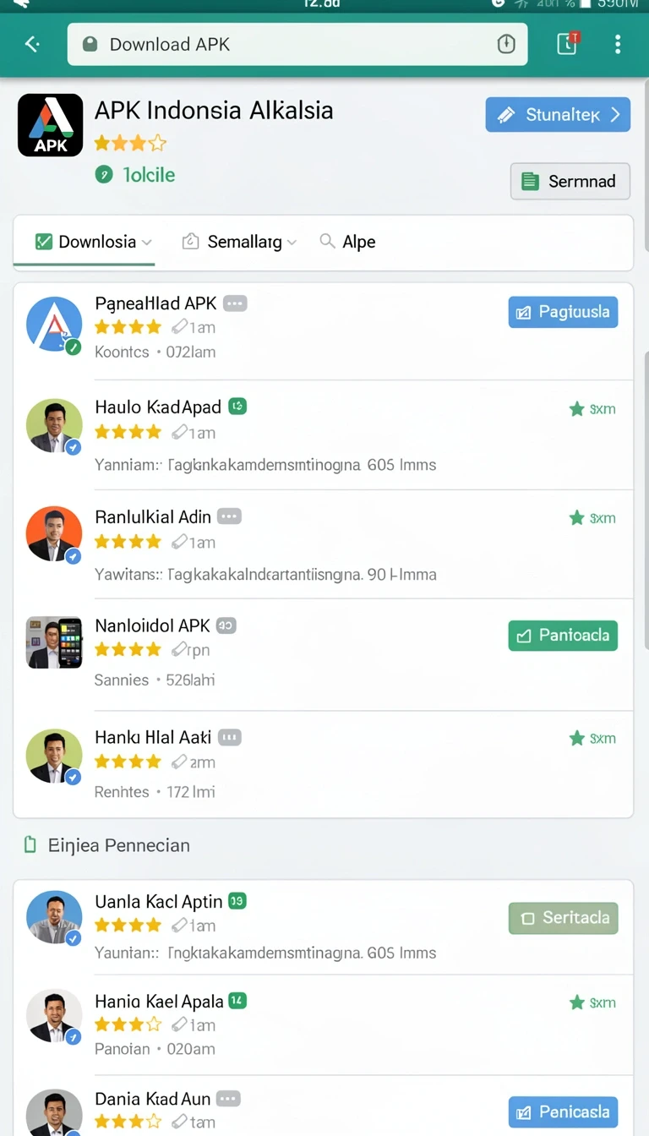Expand the Downlosia dropdown chevron
Viewport: 649px width, 1136px height.
click(147, 243)
